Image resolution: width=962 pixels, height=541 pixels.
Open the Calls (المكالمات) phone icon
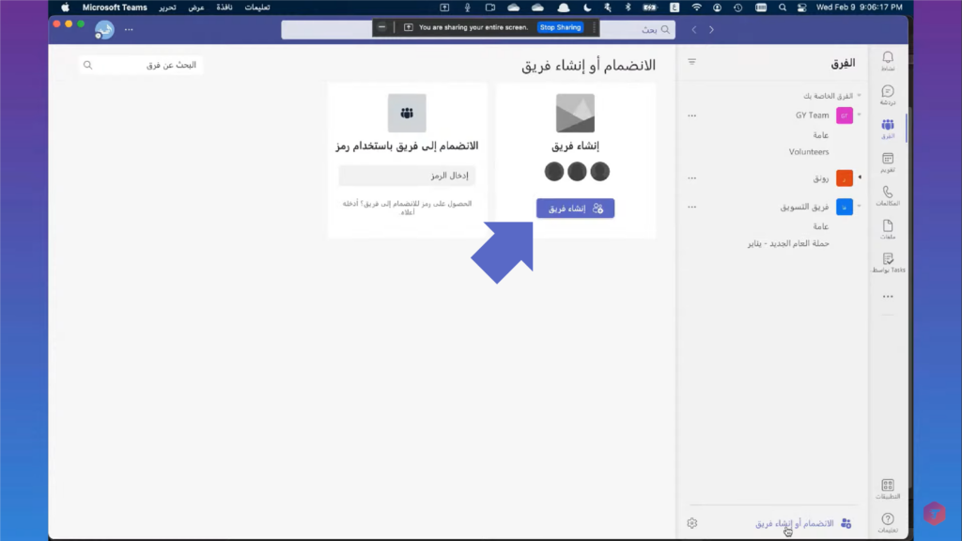click(x=888, y=195)
